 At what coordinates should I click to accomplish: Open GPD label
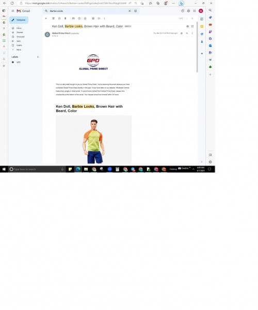click(x=19, y=62)
